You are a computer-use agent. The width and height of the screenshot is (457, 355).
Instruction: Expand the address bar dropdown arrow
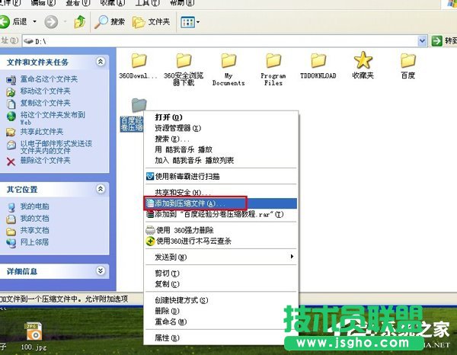(421, 40)
